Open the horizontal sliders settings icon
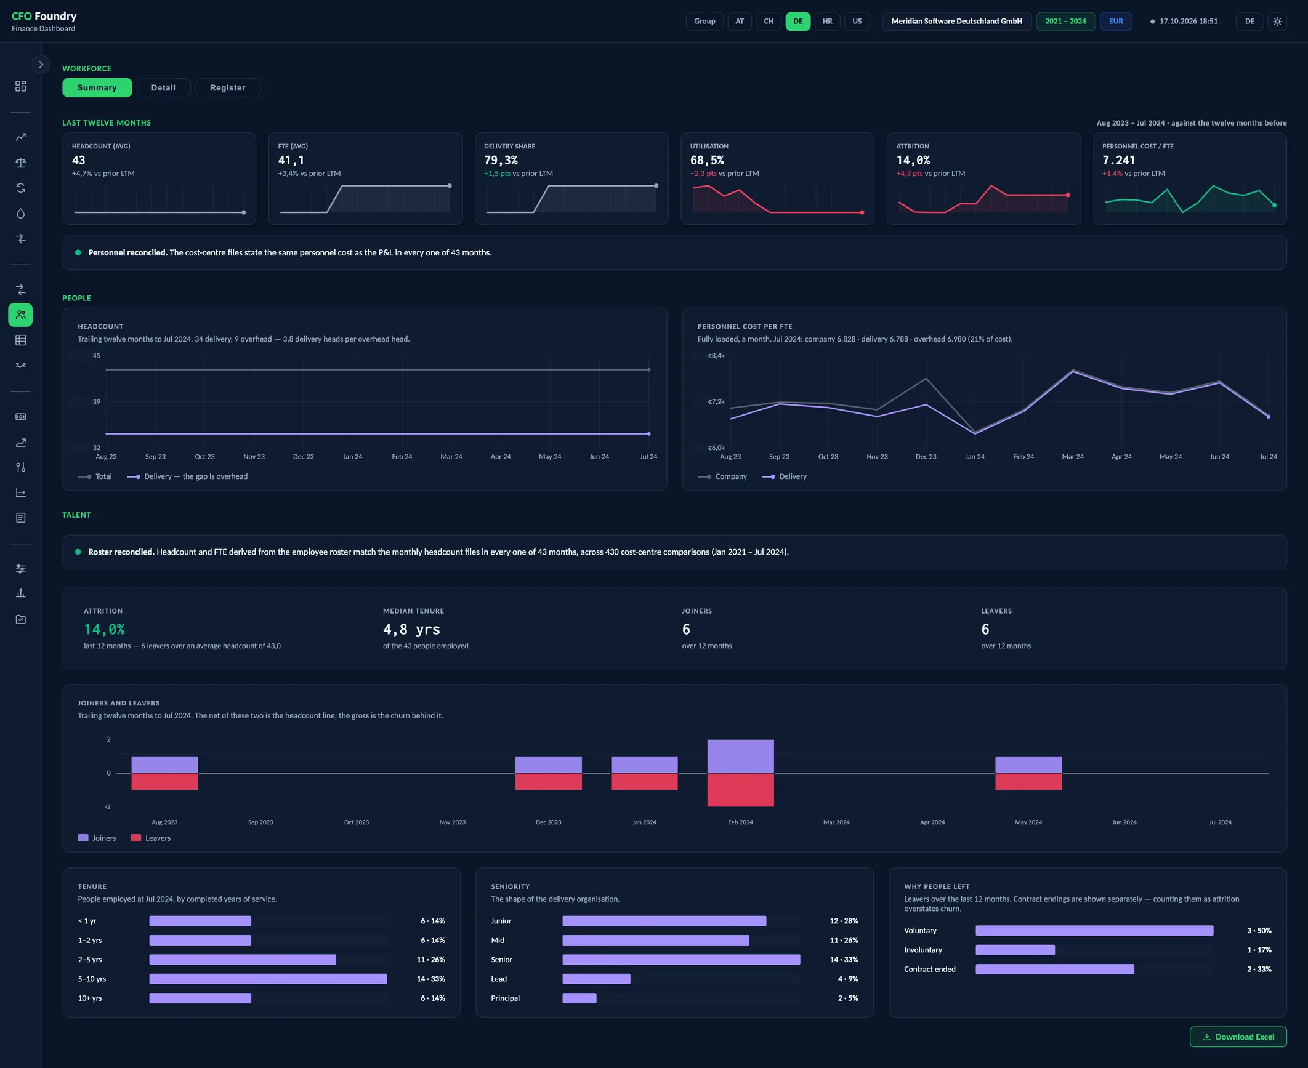 tap(21, 569)
